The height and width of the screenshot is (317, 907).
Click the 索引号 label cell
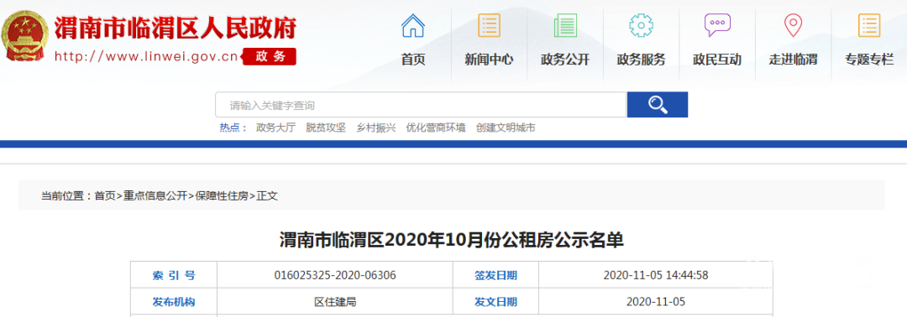point(174,275)
